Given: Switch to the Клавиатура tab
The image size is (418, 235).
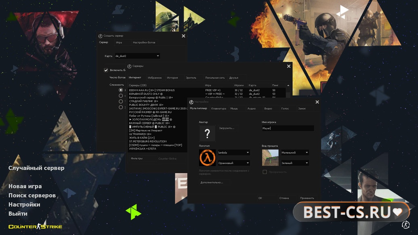Looking at the screenshot, I should point(218,109).
